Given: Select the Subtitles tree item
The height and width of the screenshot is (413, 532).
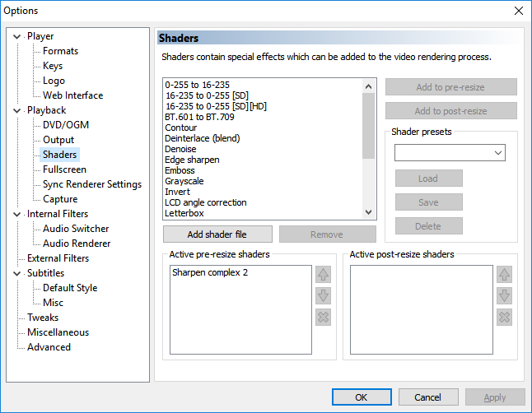Looking at the screenshot, I should click(46, 273).
